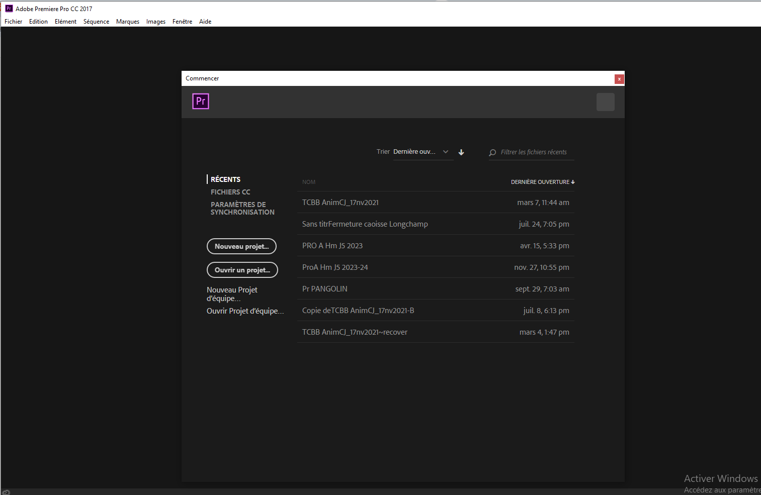Screen dimensions: 761x495
Task: Open the Fichier menu
Action: 14,22
